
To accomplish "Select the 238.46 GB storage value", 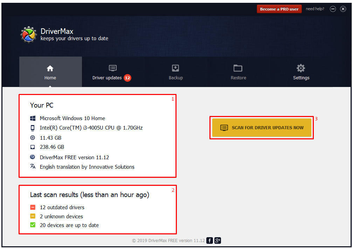I will [52, 147].
